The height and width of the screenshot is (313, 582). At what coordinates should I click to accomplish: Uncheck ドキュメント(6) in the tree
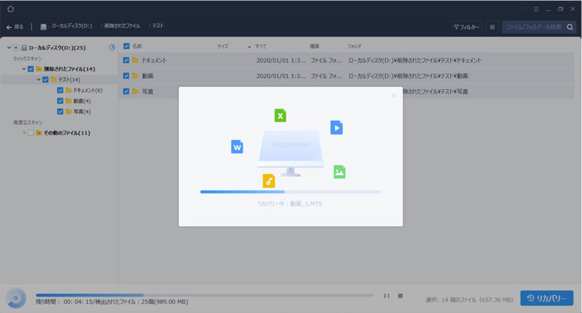[x=60, y=90]
